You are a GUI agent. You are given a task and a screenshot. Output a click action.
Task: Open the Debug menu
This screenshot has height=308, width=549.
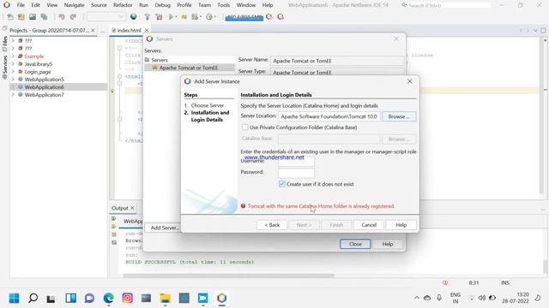[x=162, y=5]
